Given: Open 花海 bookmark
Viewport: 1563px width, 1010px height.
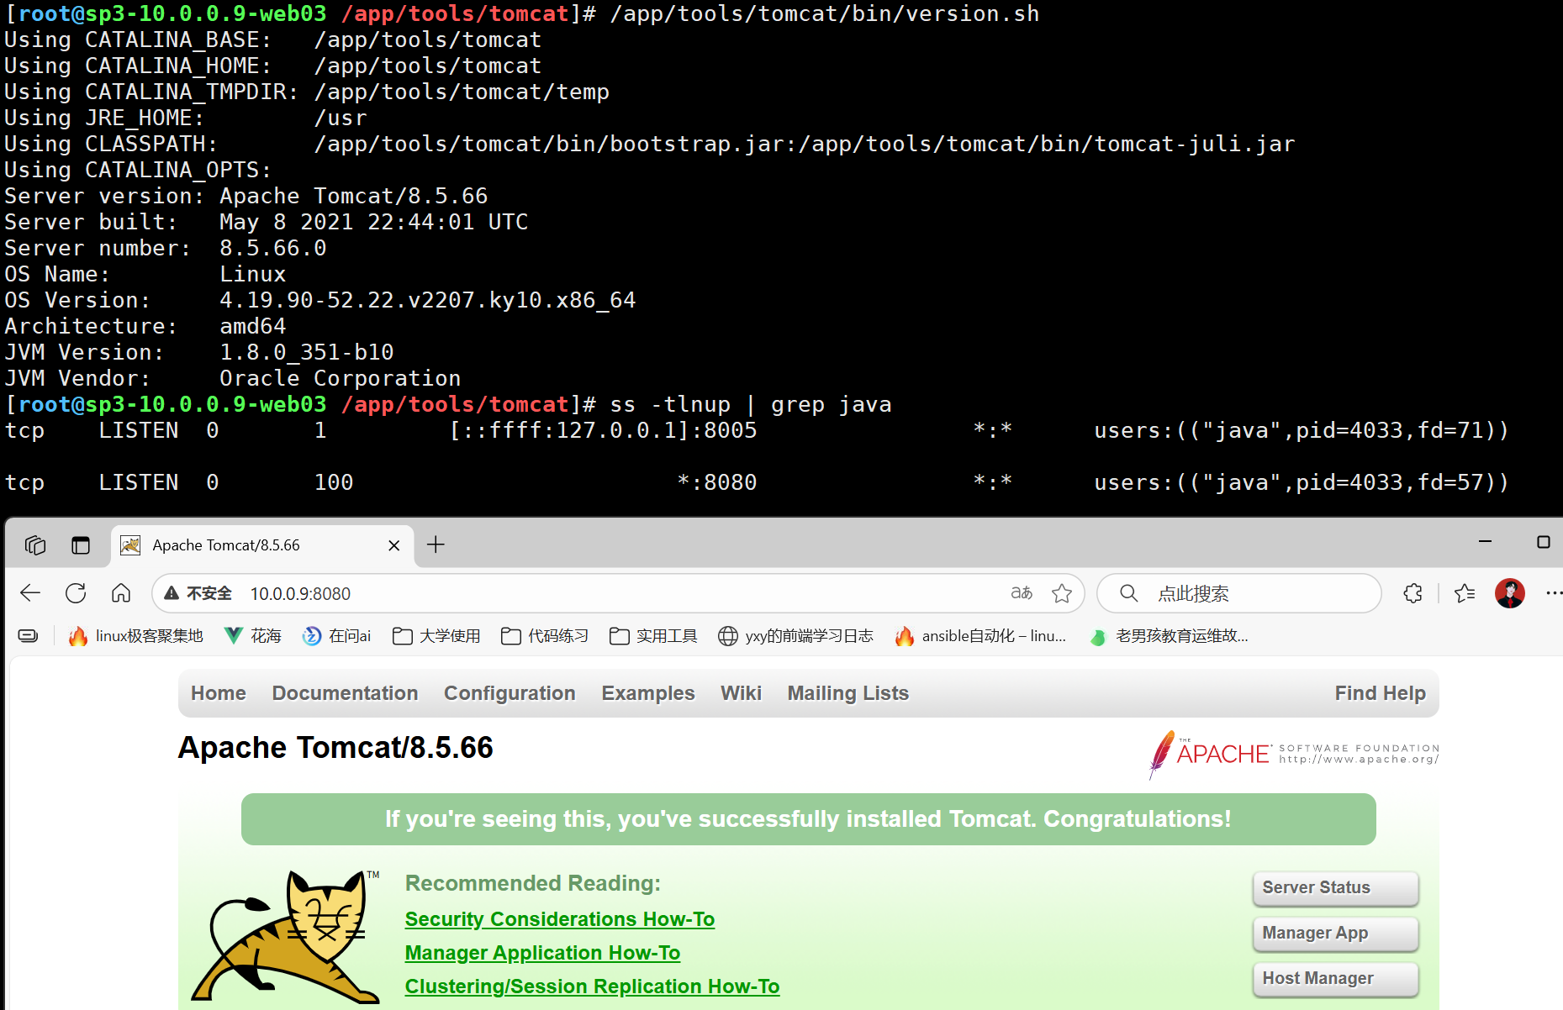Looking at the screenshot, I should (252, 636).
